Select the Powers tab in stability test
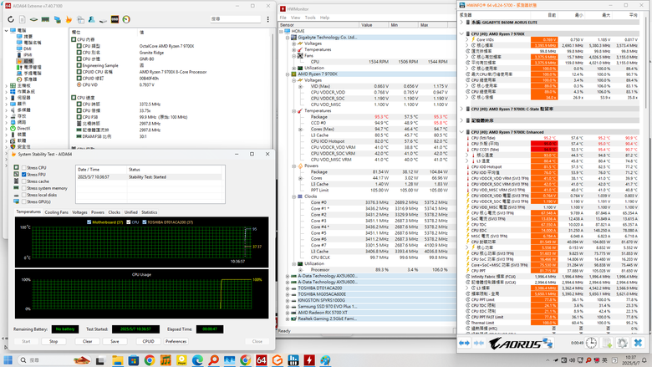Screen dimensions: 652x367 (x=98, y=212)
